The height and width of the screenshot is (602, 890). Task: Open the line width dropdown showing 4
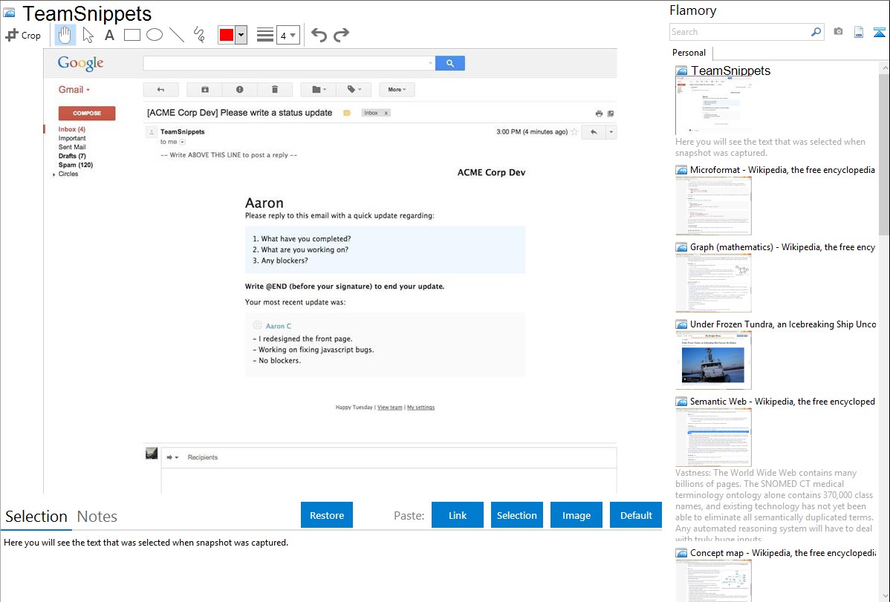pos(288,35)
